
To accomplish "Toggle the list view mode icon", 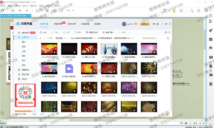I will tap(169, 32).
